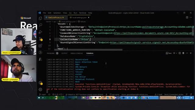Click the "CollectionName" key on line 8
Image resolution: width=195 pixels, height=110 pixels.
point(69,39)
